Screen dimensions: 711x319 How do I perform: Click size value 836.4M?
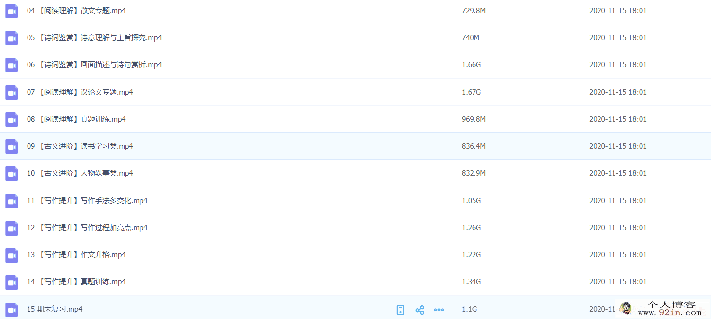point(474,146)
